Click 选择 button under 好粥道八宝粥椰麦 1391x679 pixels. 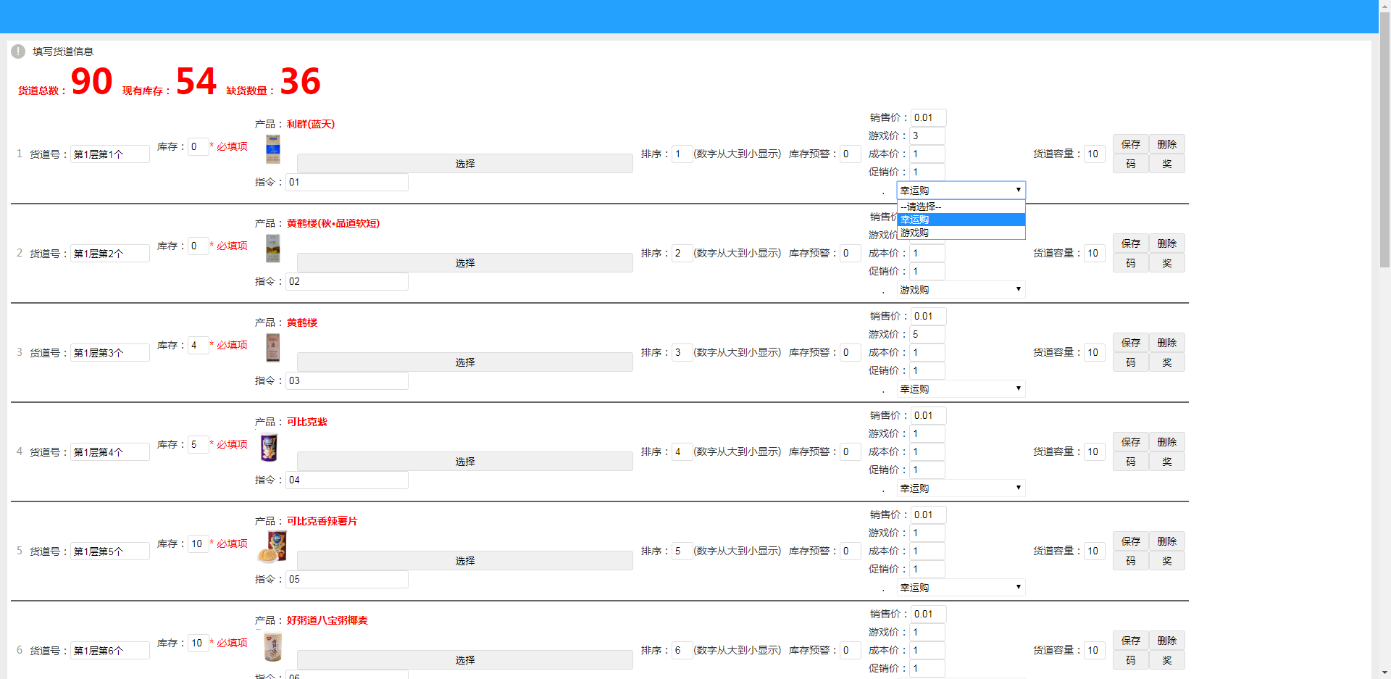pos(464,660)
